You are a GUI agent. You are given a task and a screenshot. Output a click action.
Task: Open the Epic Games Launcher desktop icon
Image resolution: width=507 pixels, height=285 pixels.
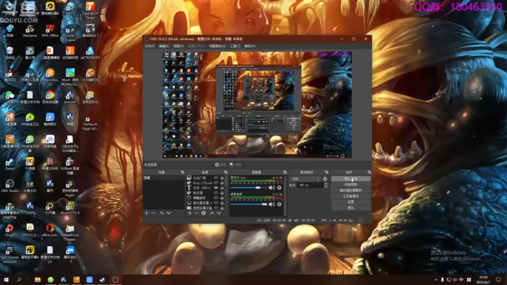10,255
